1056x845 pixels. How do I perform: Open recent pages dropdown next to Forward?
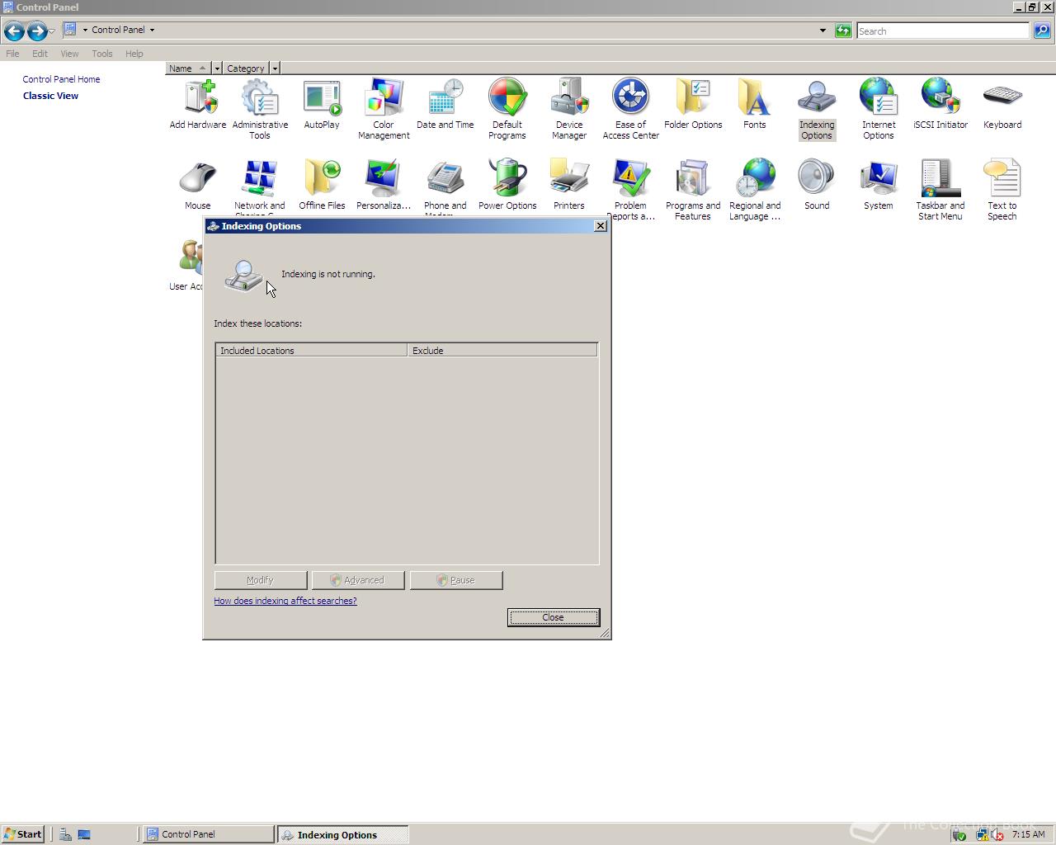(x=52, y=31)
